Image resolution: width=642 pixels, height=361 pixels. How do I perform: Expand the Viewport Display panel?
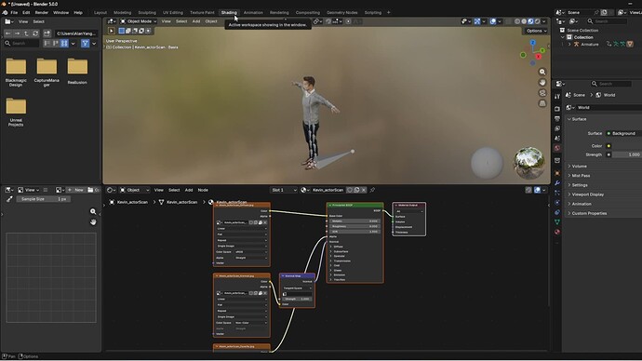587,194
